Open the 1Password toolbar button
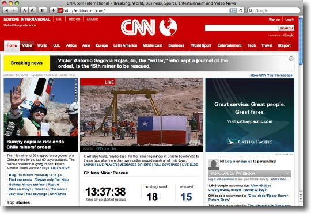The image size is (311, 214). tap(43, 10)
